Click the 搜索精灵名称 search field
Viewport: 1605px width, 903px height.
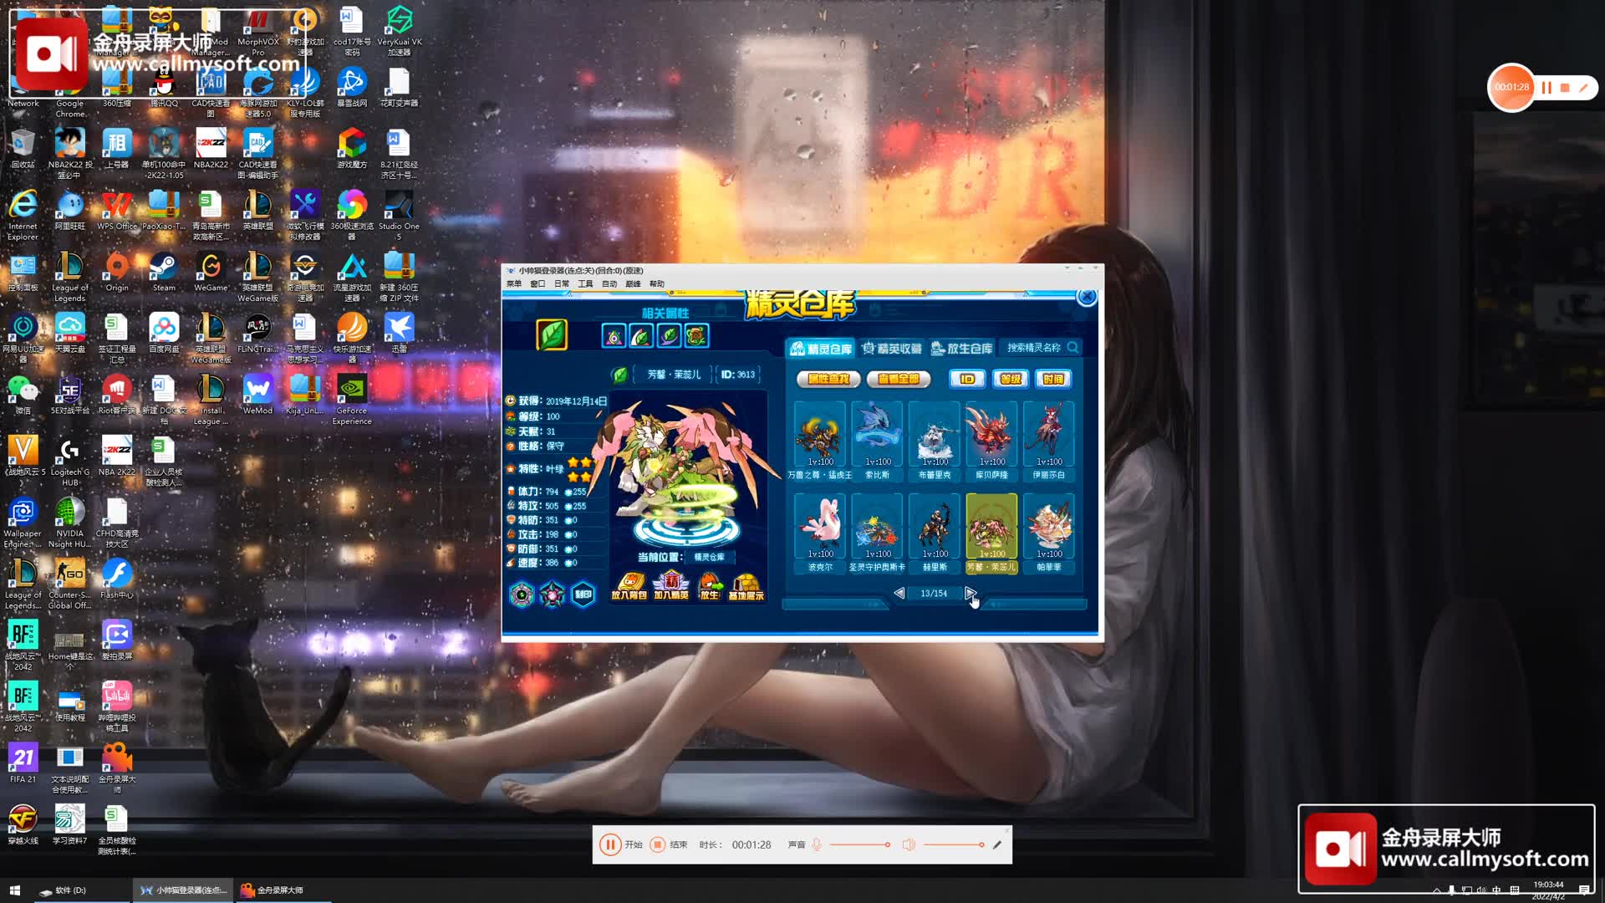pos(1042,348)
